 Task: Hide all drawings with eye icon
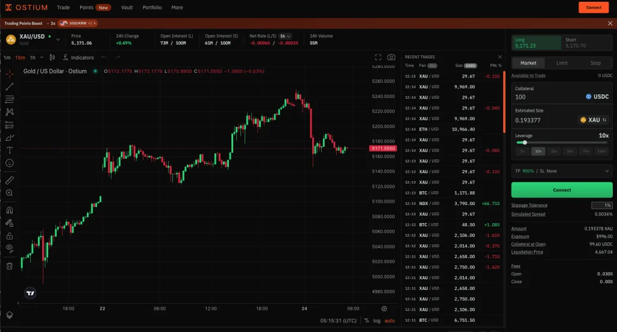coord(10,248)
